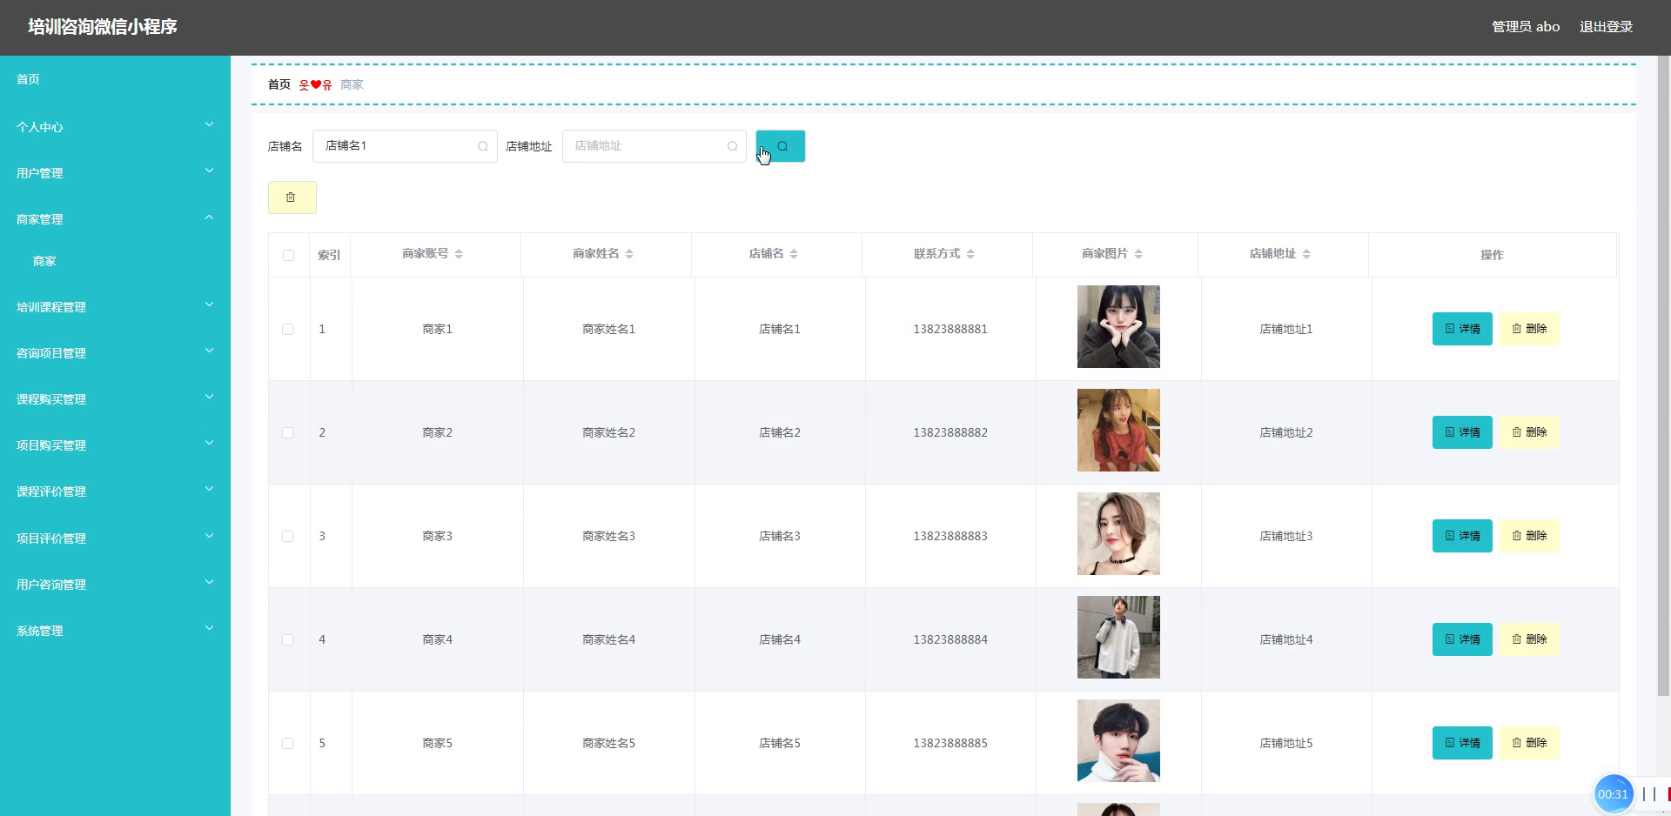Delete the 商家2 row
Image resolution: width=1671 pixels, height=816 pixels.
[x=1529, y=432]
